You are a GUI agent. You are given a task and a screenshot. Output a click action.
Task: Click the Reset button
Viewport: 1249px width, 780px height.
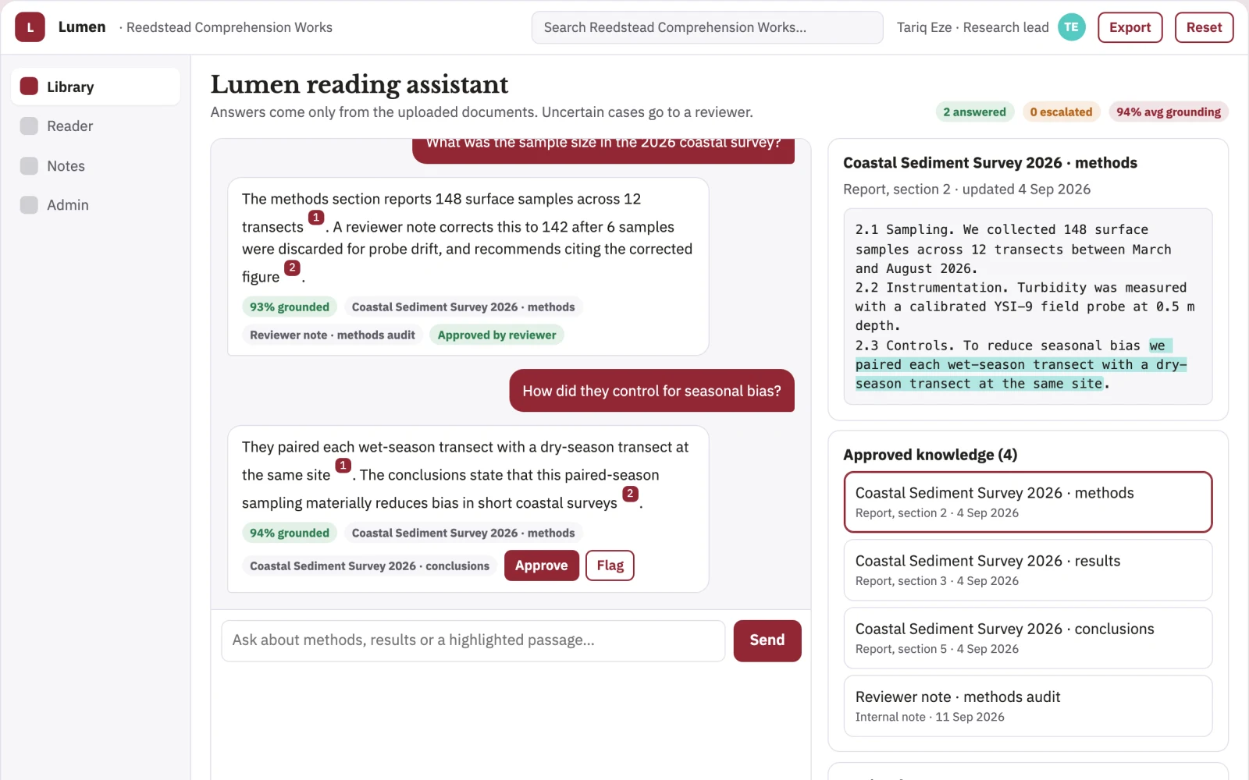[1204, 27]
